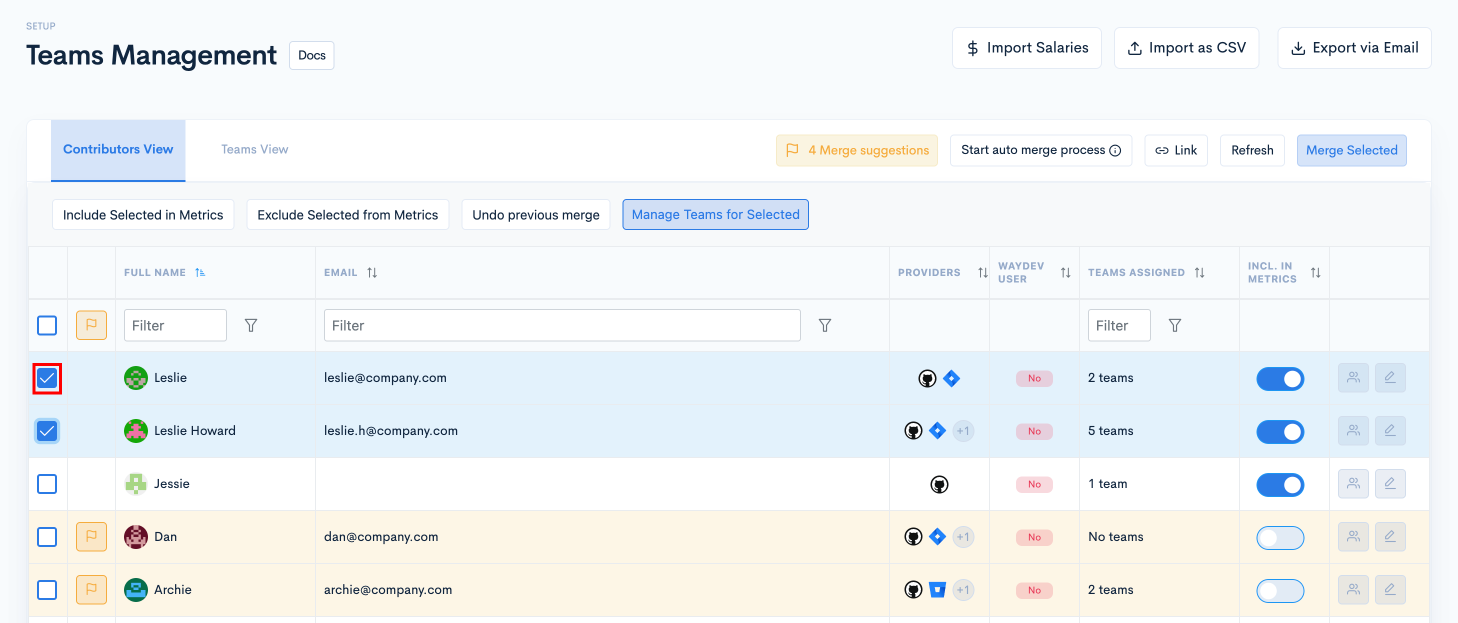The width and height of the screenshot is (1458, 623).
Task: Enable Dan's include in metrics switch
Action: (x=1279, y=537)
